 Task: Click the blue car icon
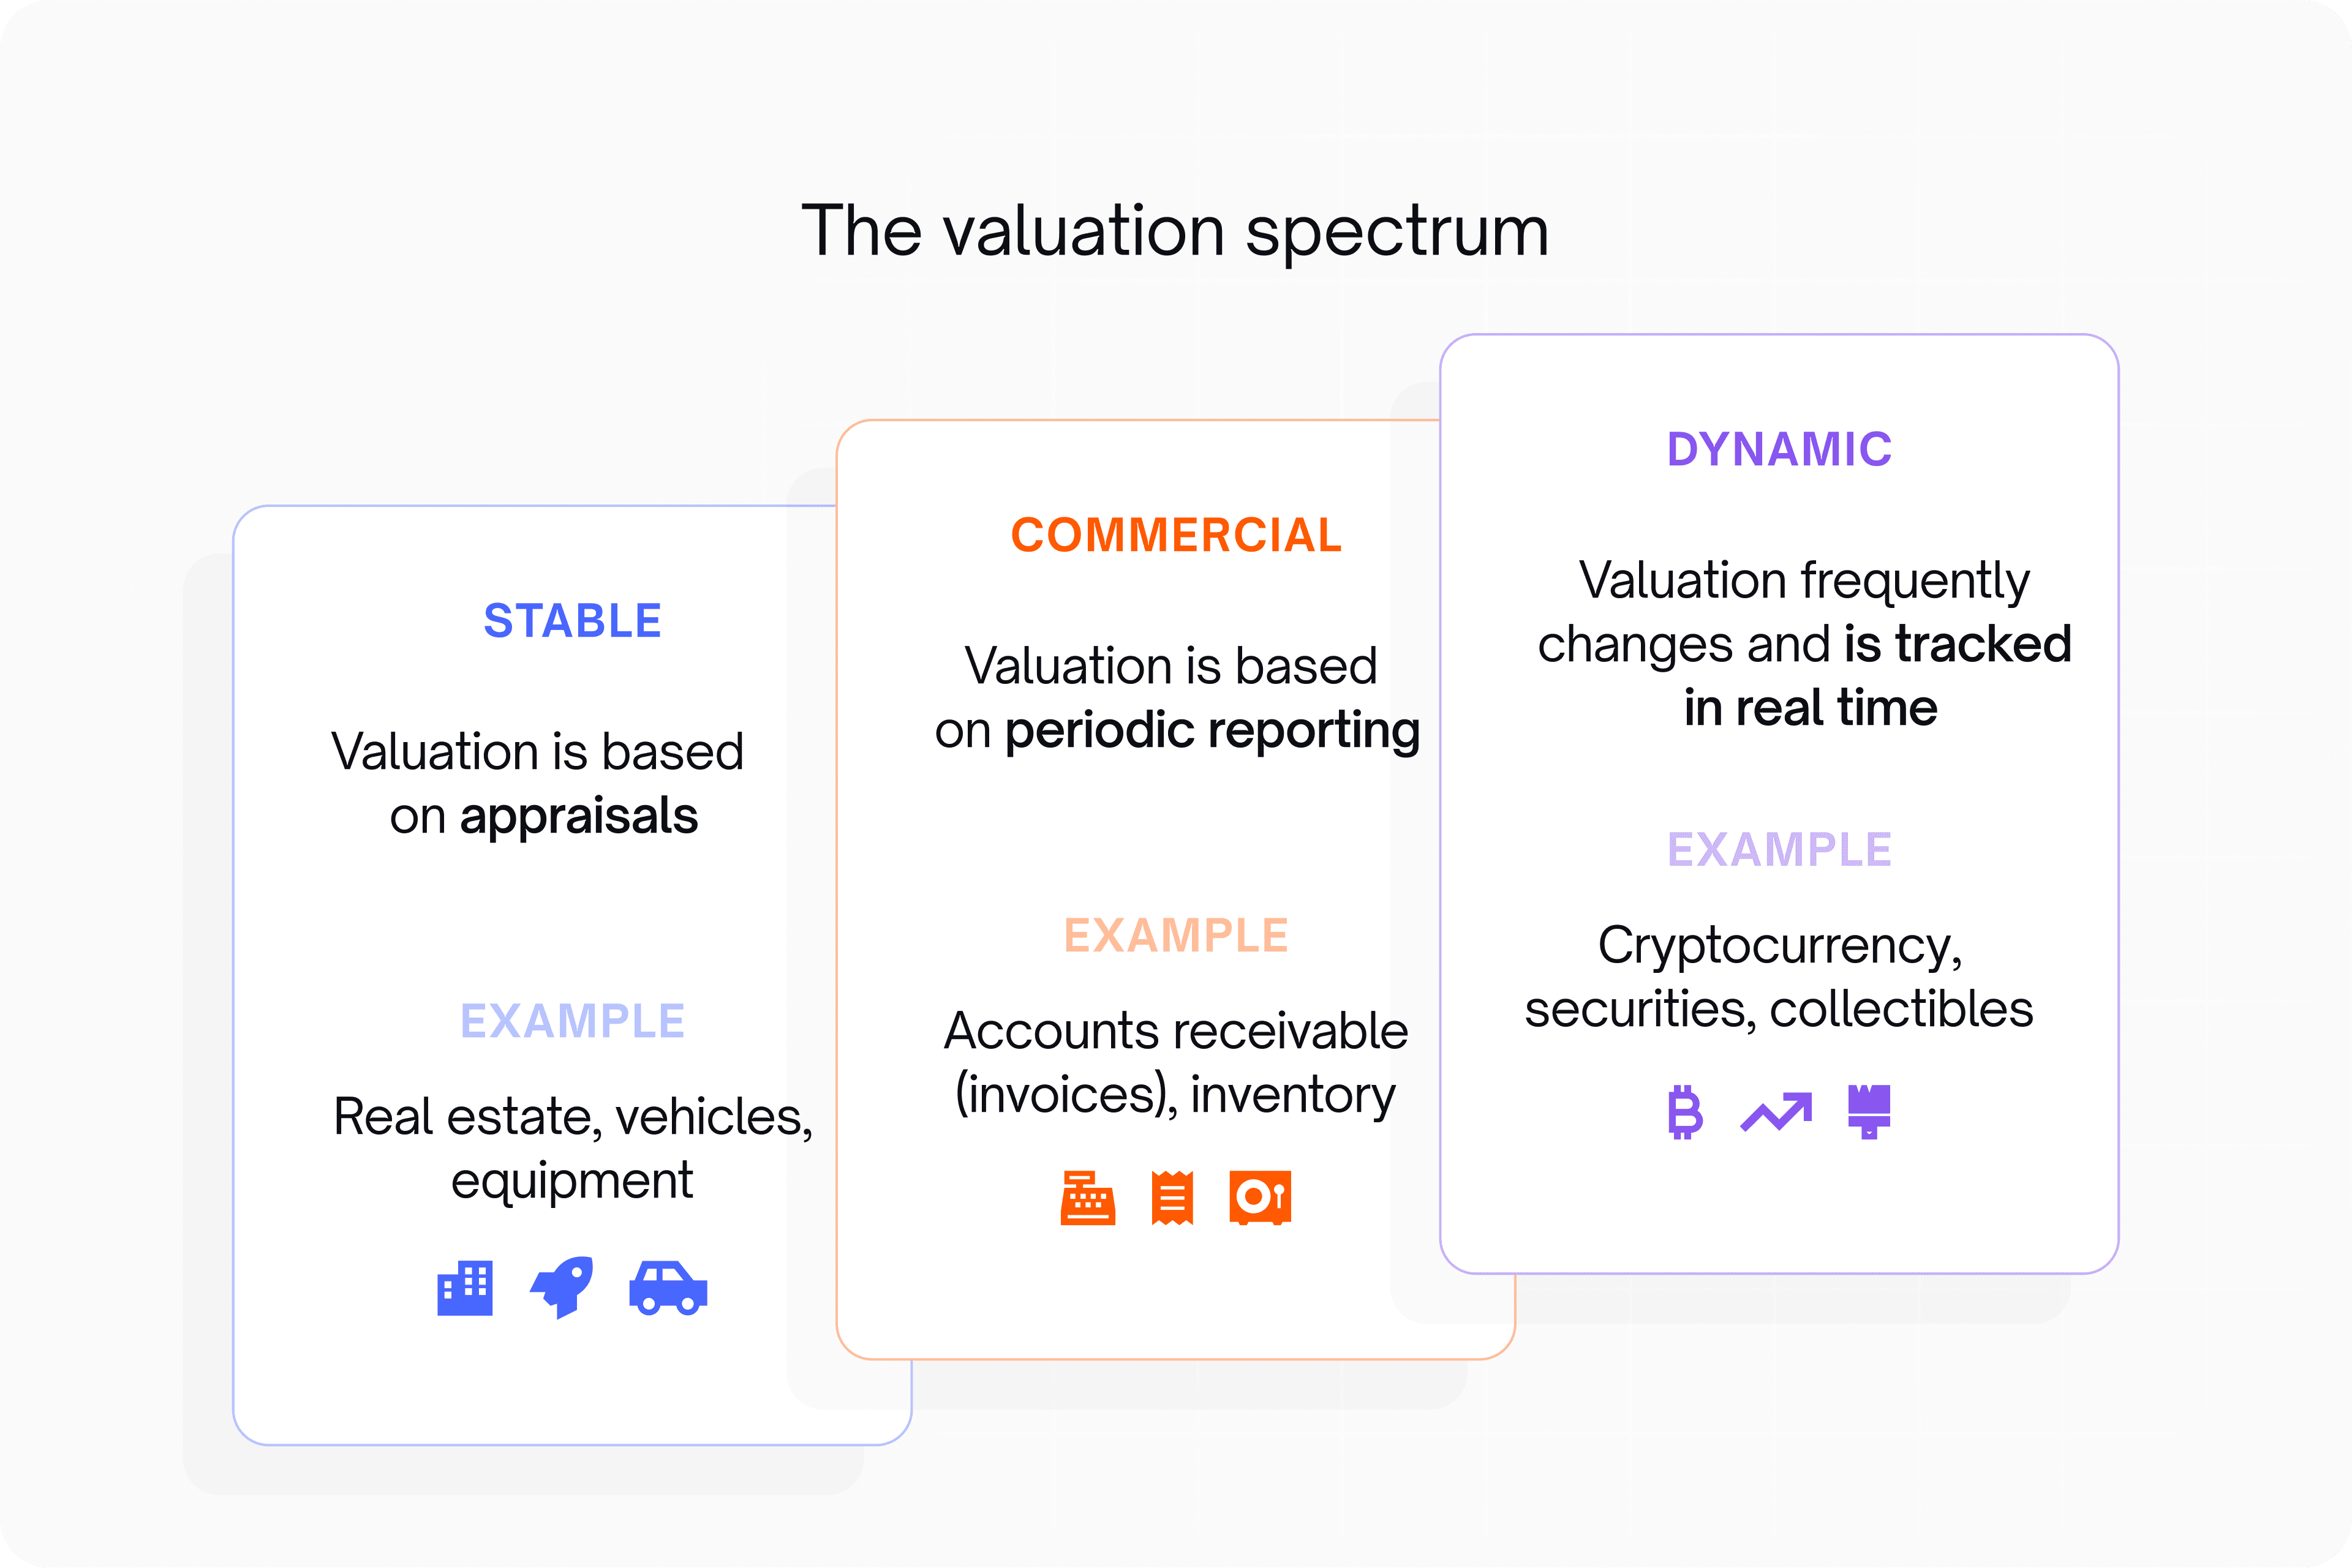pyautogui.click(x=668, y=1288)
